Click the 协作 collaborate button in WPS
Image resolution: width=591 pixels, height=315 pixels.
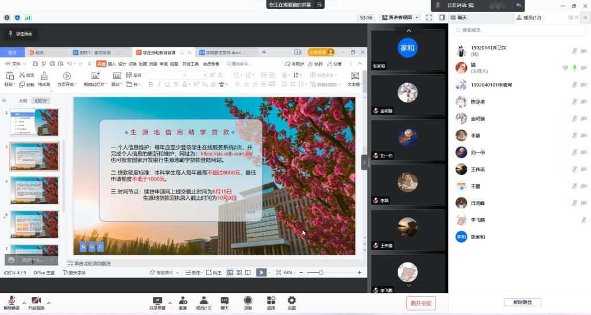coord(316,64)
